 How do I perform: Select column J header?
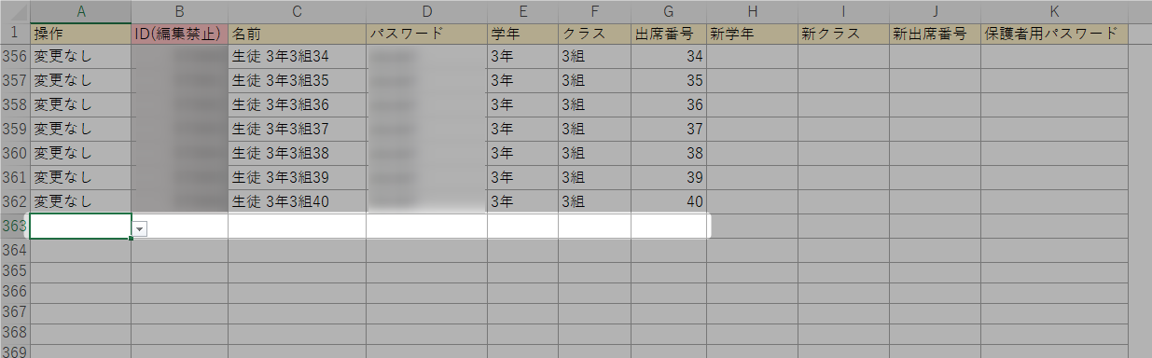coord(935,11)
